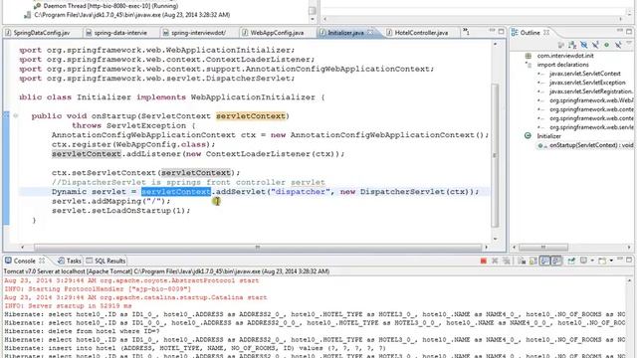
Task: Click 'ctx.register(WebAppConfig.class);' code line
Action: (x=133, y=144)
